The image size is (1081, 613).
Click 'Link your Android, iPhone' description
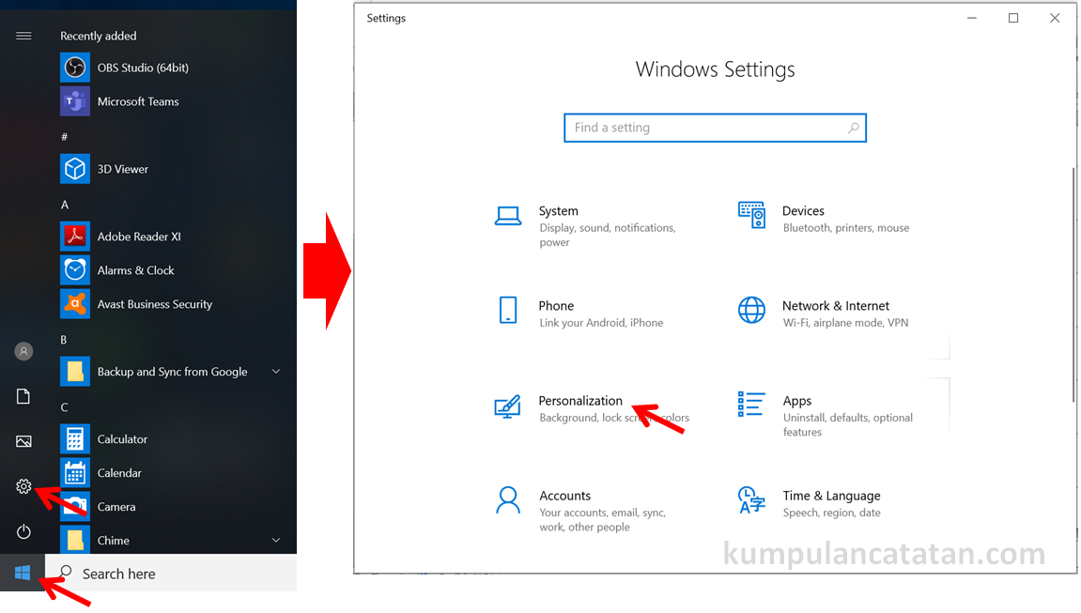point(601,322)
